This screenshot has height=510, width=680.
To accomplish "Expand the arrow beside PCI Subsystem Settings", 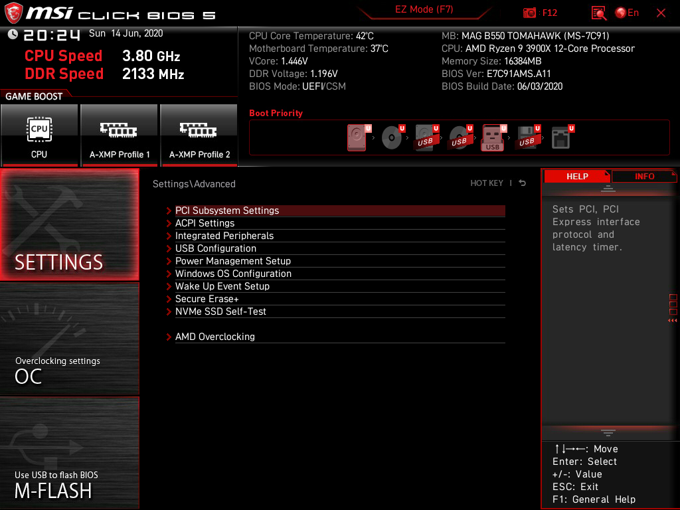I will [169, 211].
